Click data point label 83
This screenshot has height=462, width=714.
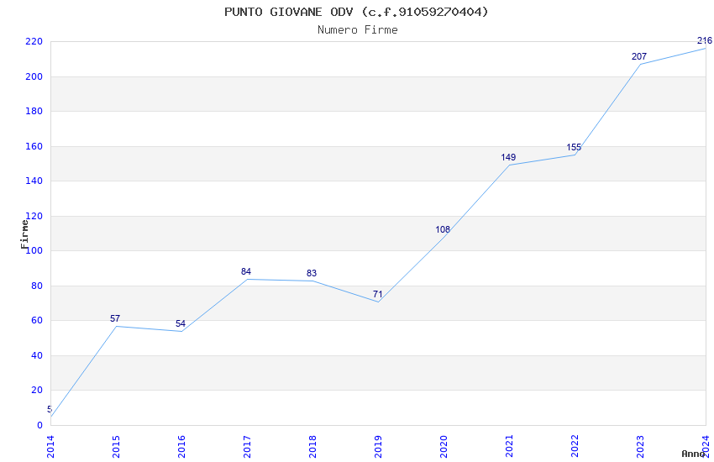[x=312, y=273]
